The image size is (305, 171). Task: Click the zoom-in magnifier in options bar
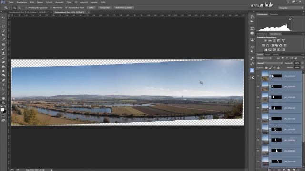(15, 8)
